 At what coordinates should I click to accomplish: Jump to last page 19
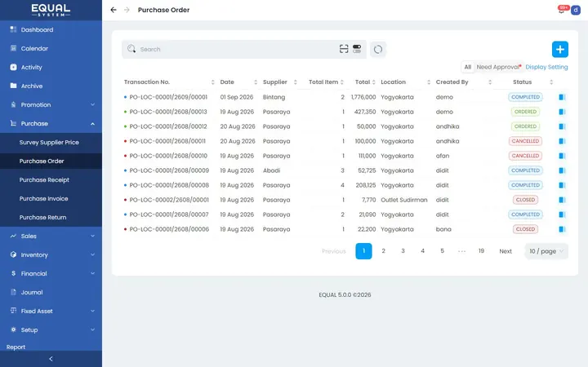(x=481, y=251)
